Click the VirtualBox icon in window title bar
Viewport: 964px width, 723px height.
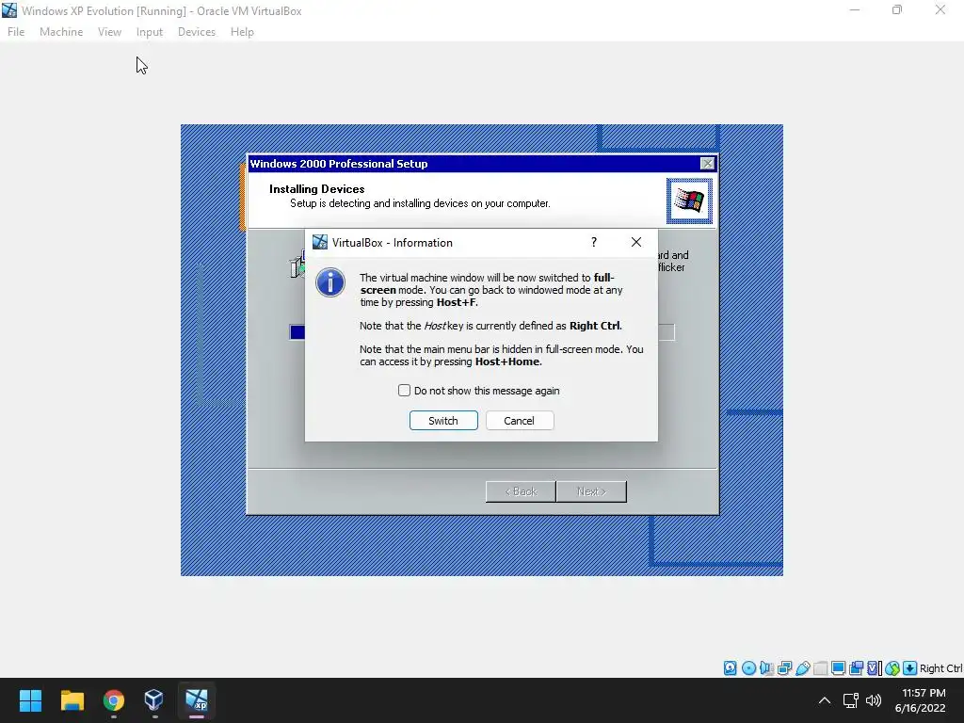(x=9, y=10)
